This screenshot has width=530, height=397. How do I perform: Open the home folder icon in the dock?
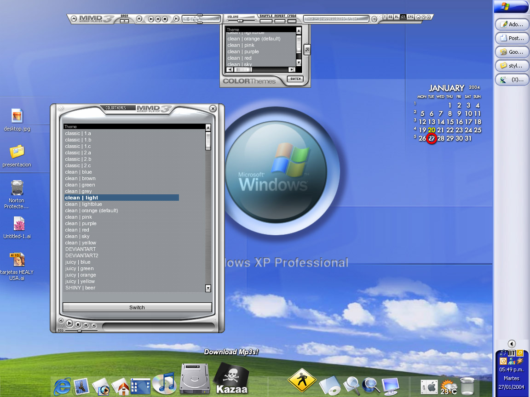[x=121, y=387]
